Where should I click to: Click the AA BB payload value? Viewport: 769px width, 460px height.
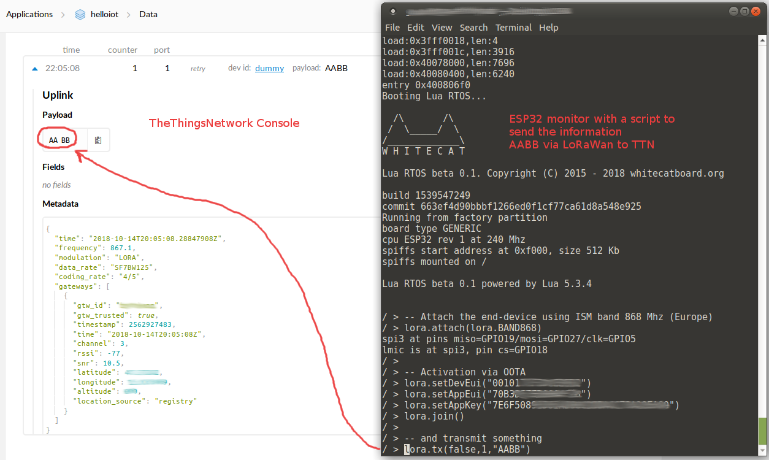pos(59,140)
